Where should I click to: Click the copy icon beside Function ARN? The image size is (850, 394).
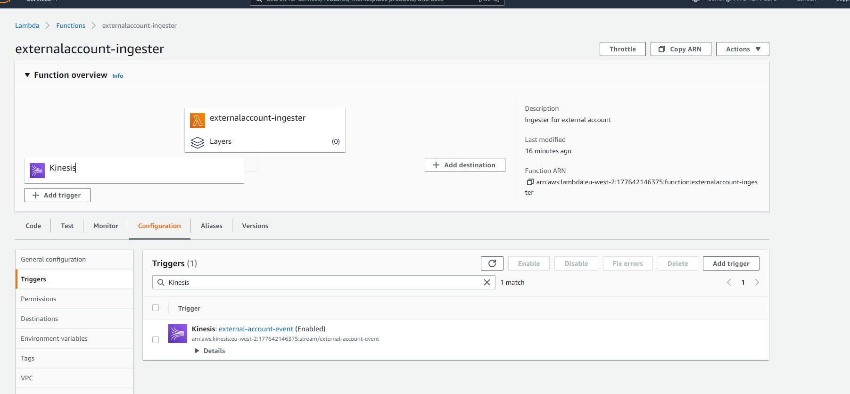coord(530,182)
